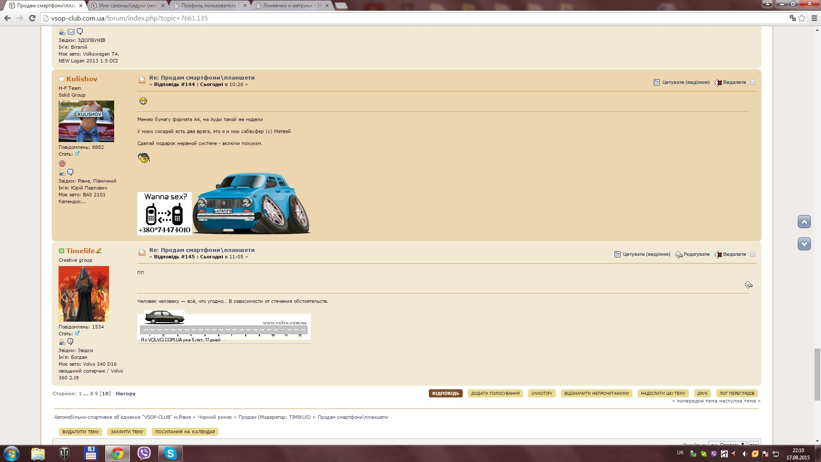Send Timelife a personal message via the speech-bubble icon

(x=71, y=342)
